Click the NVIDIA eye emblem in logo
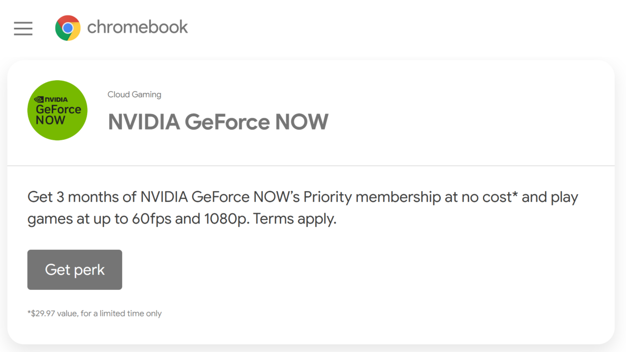The width and height of the screenshot is (626, 352). click(39, 99)
